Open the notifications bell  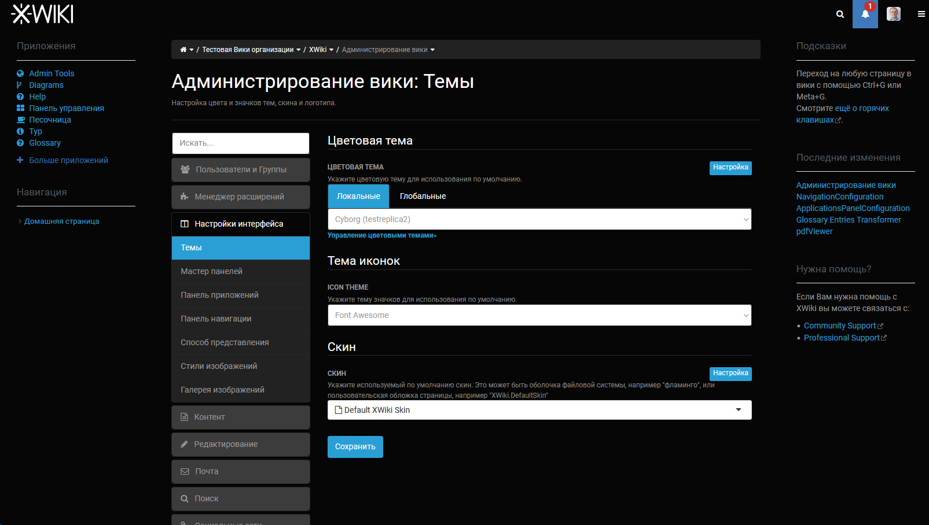(865, 14)
